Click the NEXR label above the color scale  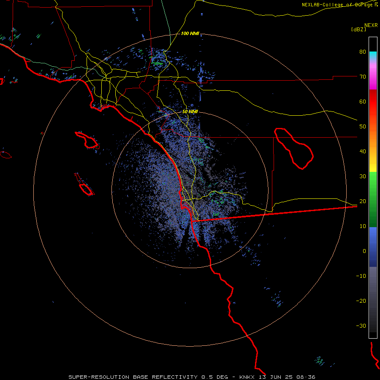pyautogui.click(x=371, y=25)
